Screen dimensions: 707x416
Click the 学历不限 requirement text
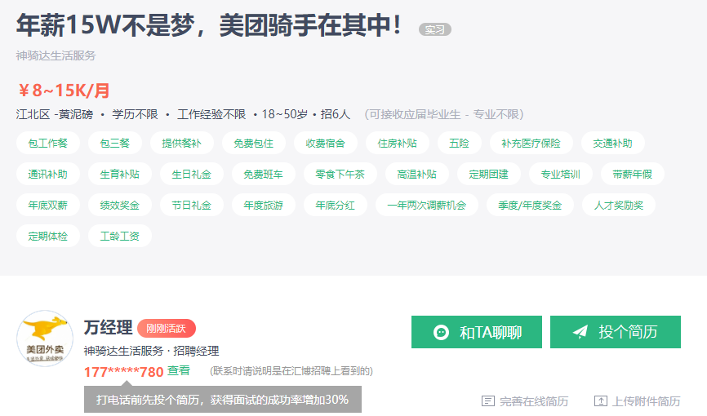[x=136, y=114]
